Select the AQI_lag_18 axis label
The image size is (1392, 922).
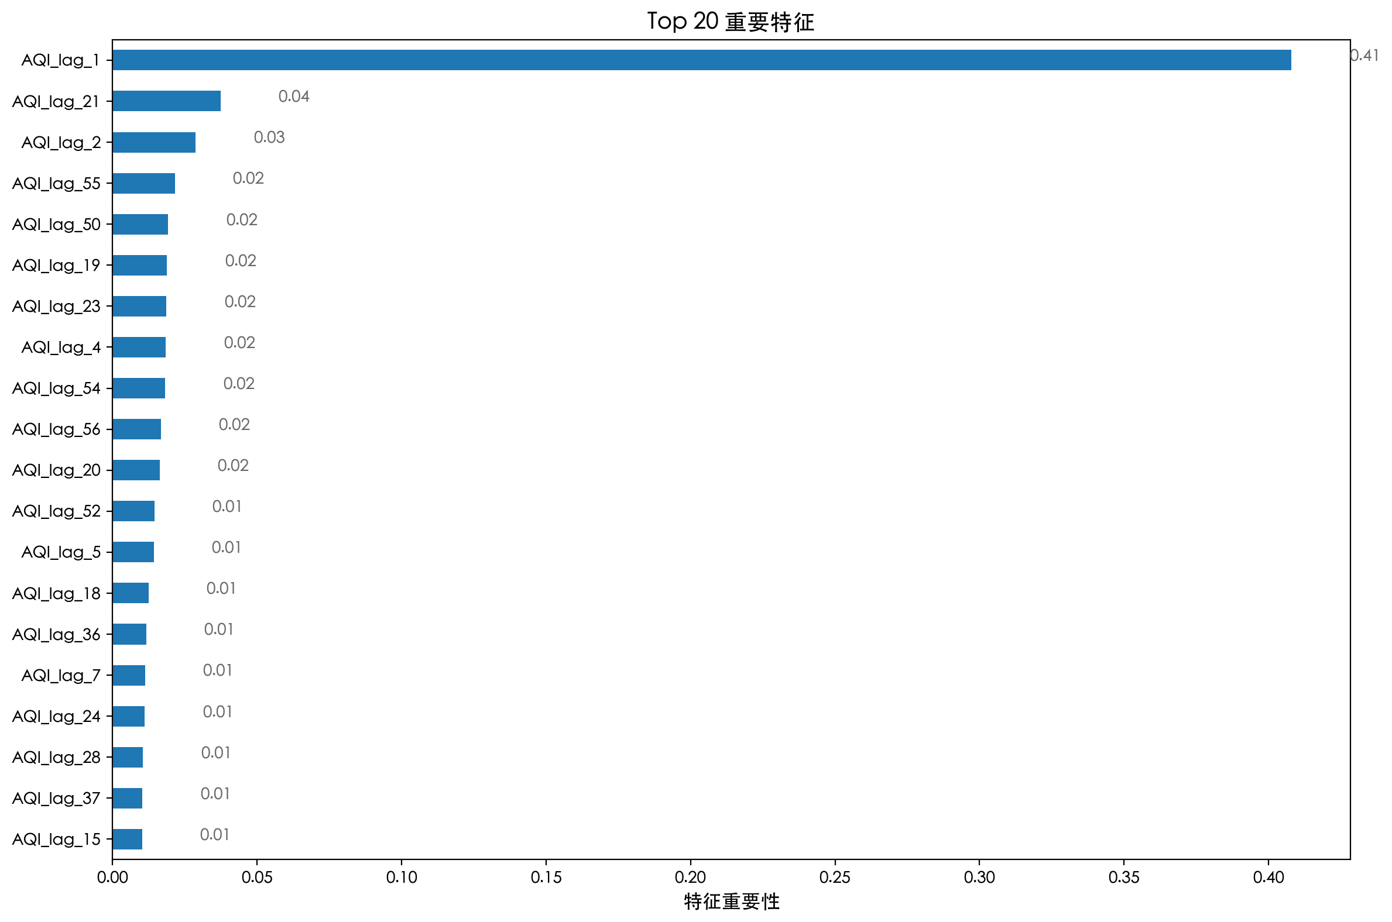click(x=56, y=593)
